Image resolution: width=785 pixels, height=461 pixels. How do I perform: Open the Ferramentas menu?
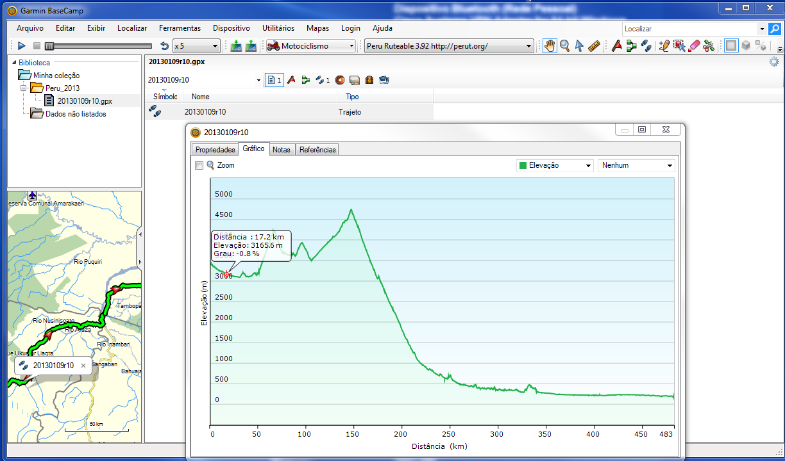point(180,28)
